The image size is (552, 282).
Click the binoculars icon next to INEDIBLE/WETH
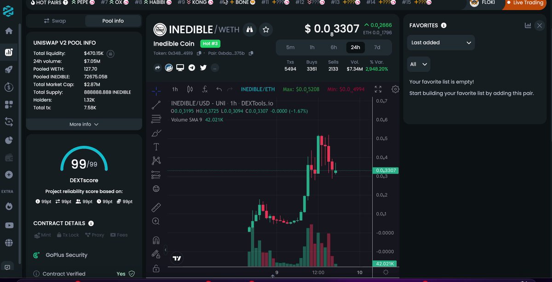tap(249, 29)
